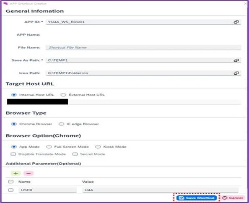Enable Disable Translate Mode checkbox
The image size is (249, 203).
[x=13, y=154]
